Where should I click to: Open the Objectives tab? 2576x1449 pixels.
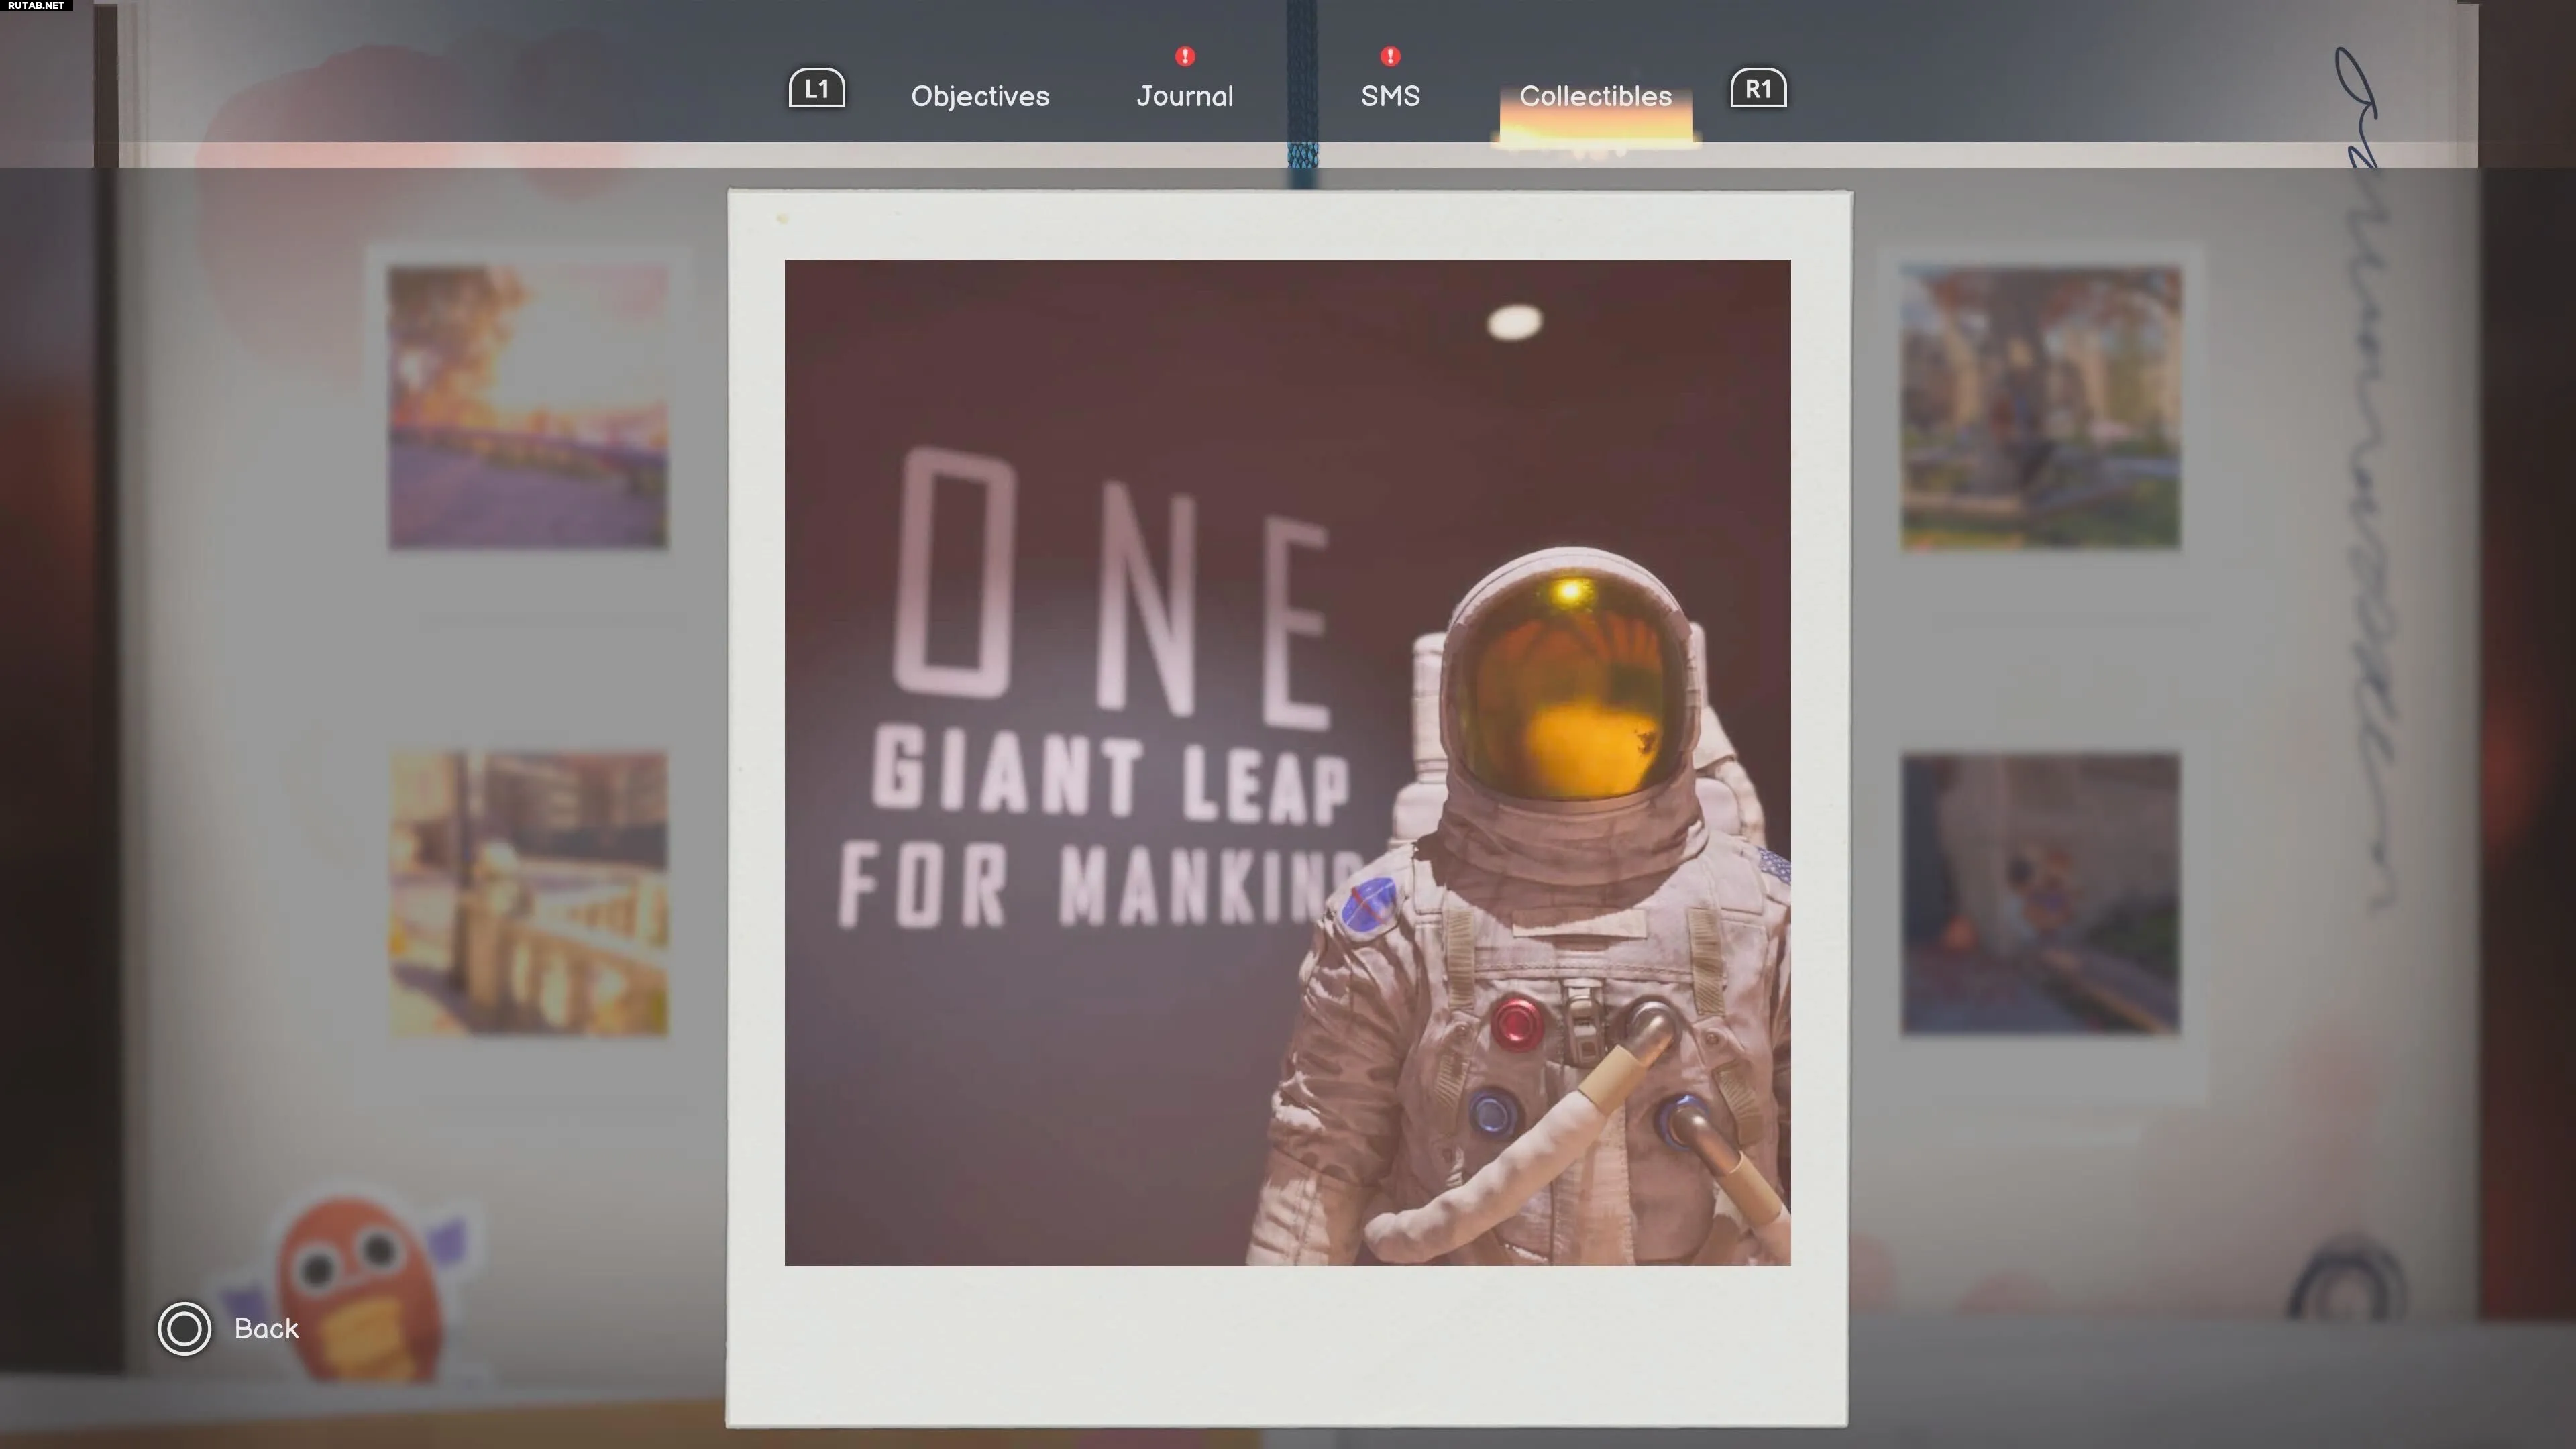(x=980, y=96)
